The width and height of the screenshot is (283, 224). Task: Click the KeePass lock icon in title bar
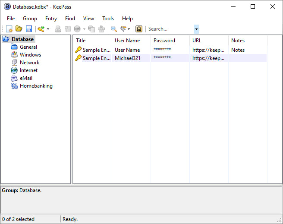pyautogui.click(x=7, y=6)
